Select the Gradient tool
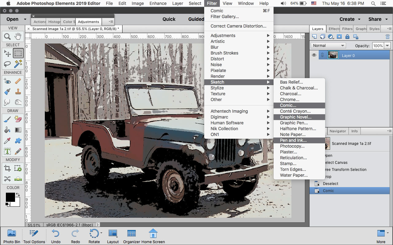393x245 pixels. pos(18,130)
